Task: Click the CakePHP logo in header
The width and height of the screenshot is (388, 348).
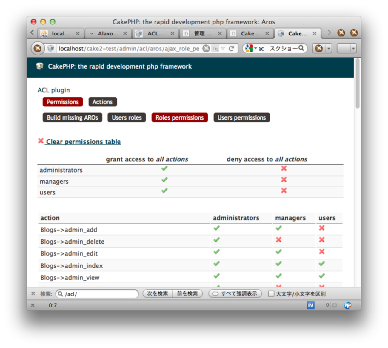Action: coord(40,66)
